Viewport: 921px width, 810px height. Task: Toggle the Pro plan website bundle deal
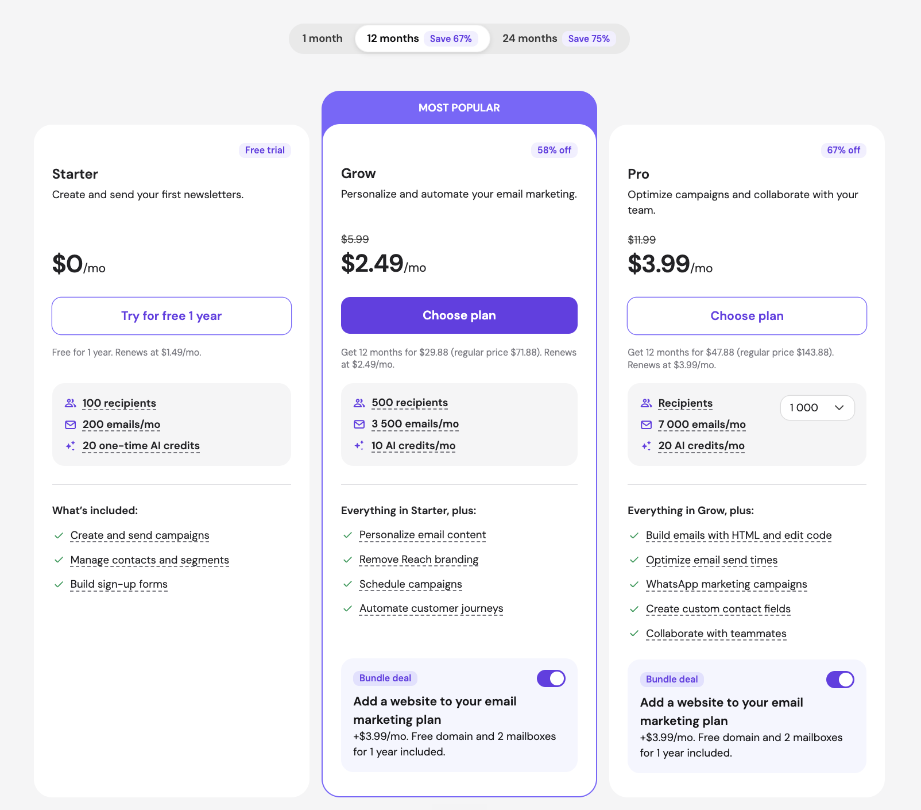click(840, 680)
